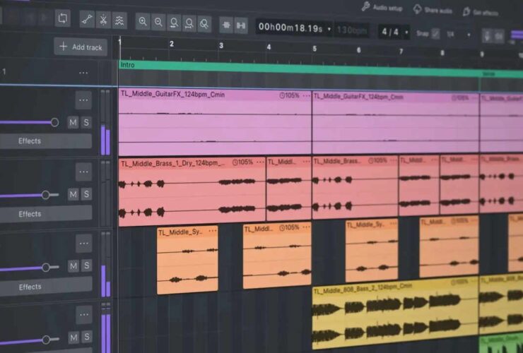The width and height of the screenshot is (523, 353).
Task: Click the 130 bpm tempo field
Action: point(352,30)
